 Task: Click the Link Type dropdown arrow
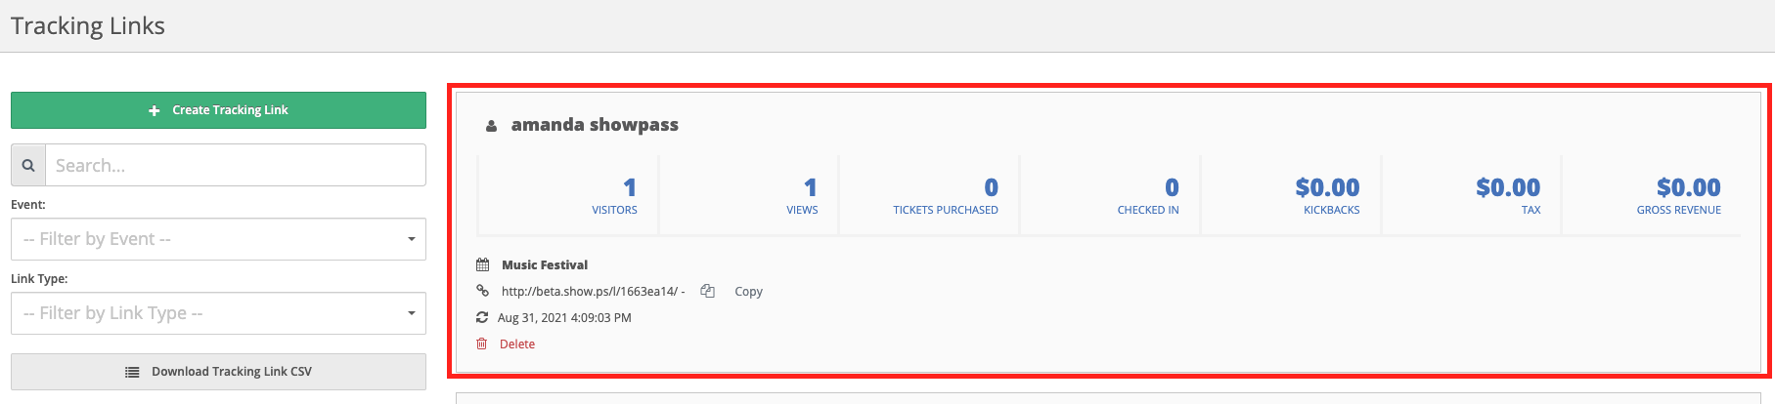click(x=412, y=313)
